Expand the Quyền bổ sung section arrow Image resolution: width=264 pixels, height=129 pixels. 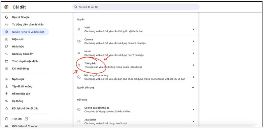pyautogui.click(x=193, y=88)
